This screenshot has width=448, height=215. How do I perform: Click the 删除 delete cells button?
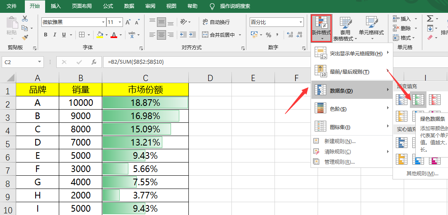tap(402, 28)
